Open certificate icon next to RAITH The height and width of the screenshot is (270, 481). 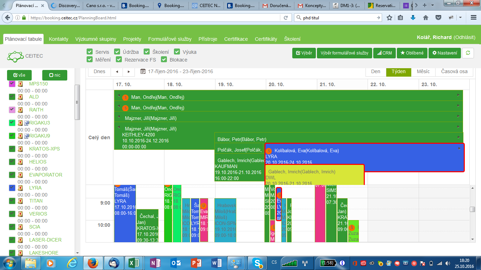pyautogui.click(x=20, y=110)
